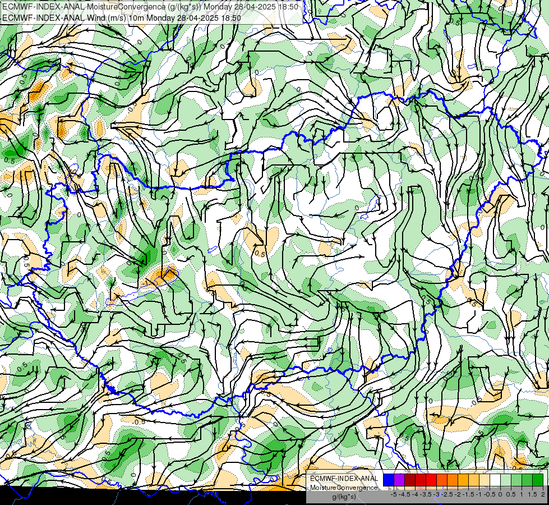
Task: Click the -3.5 tick label on legend scale
Action: (x=426, y=494)
